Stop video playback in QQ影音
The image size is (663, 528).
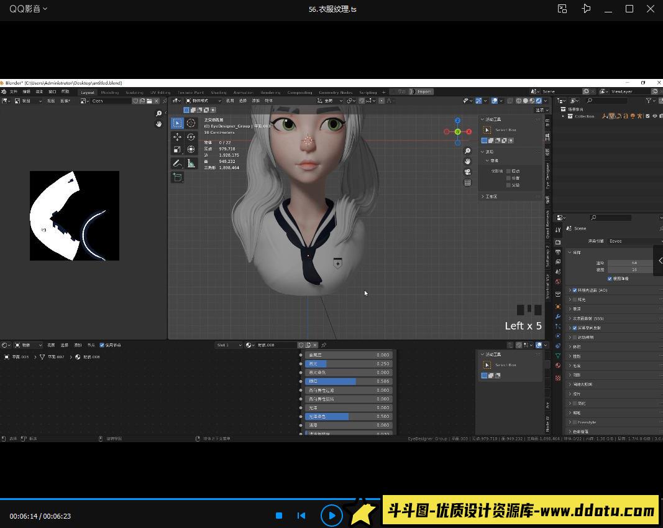click(x=279, y=516)
